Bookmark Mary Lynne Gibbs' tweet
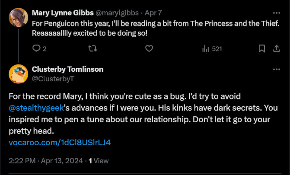Viewport: 290px width, 175px height. 262,49
